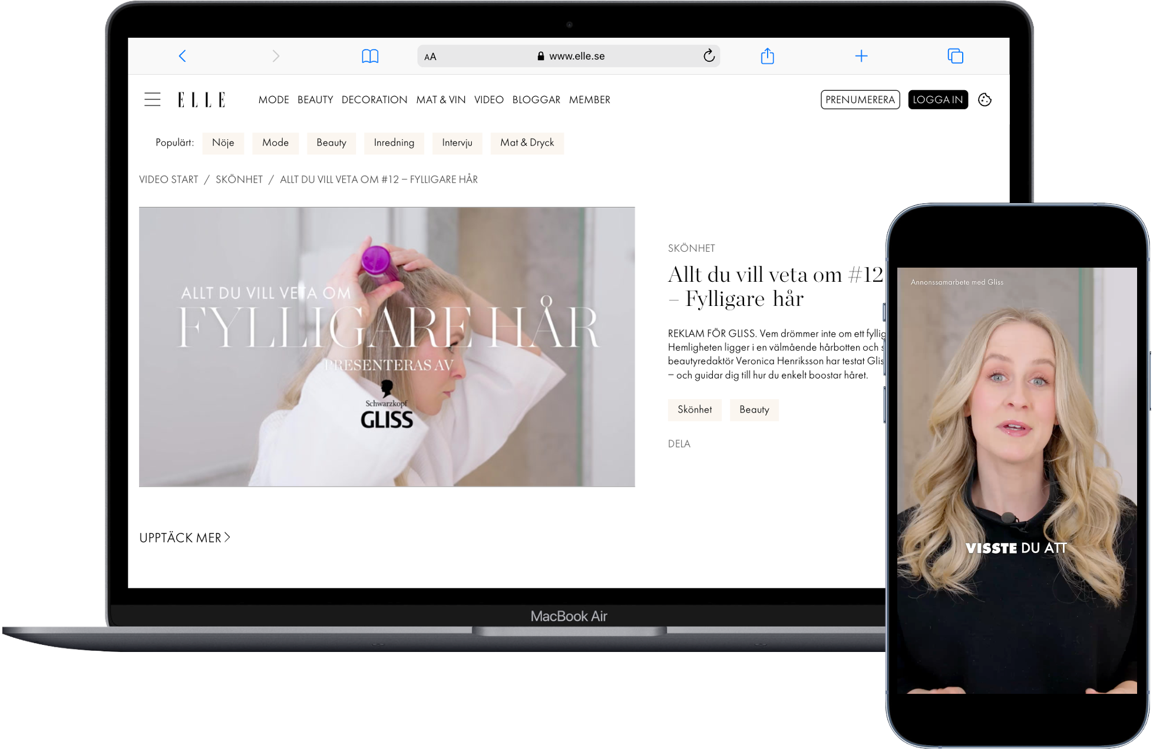Image resolution: width=1153 pixels, height=751 pixels.
Task: Show all tabs overview icon
Action: (955, 56)
